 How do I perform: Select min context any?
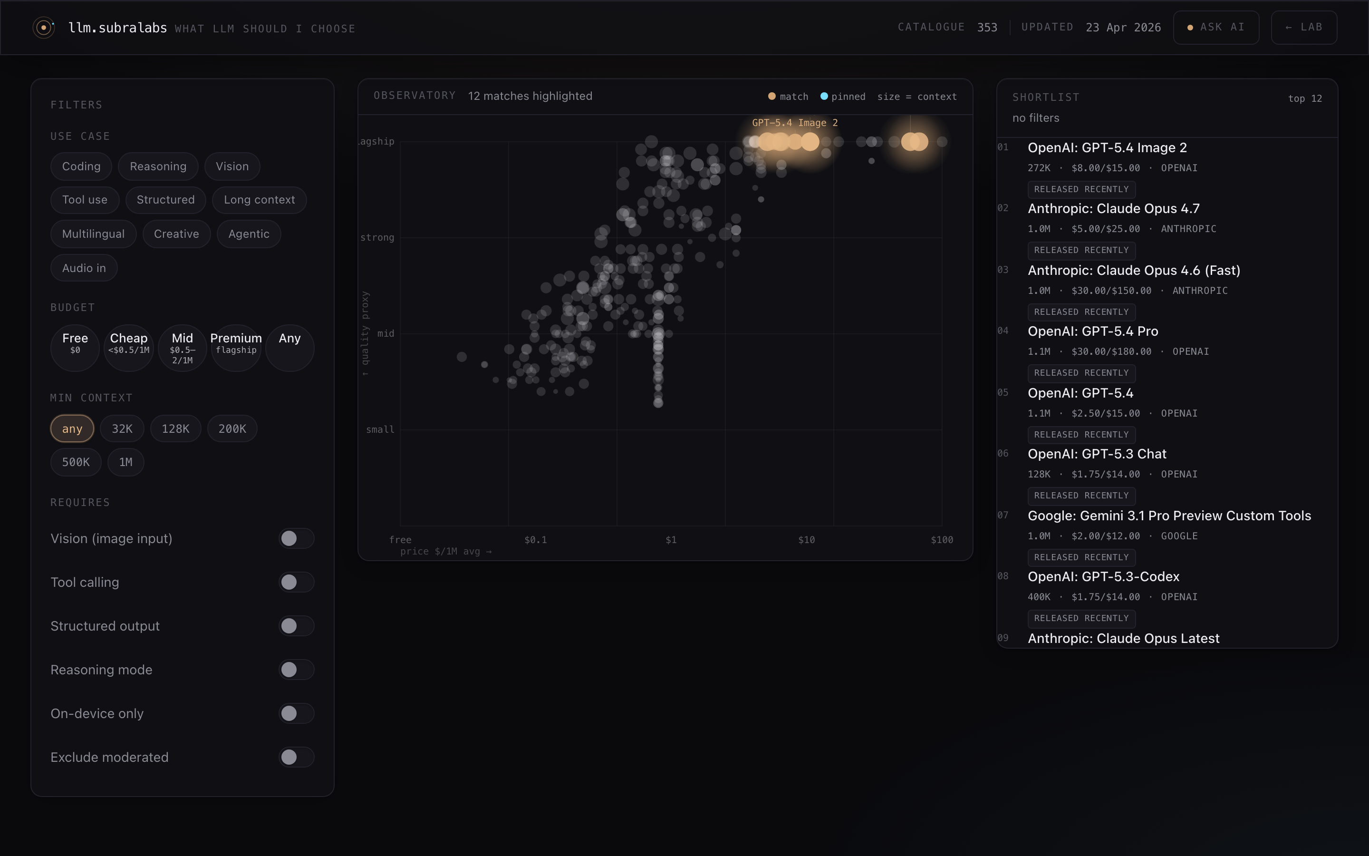point(72,428)
